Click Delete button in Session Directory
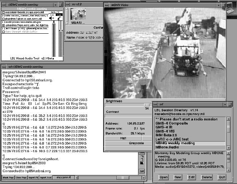237x184 pixels. tap(206, 177)
